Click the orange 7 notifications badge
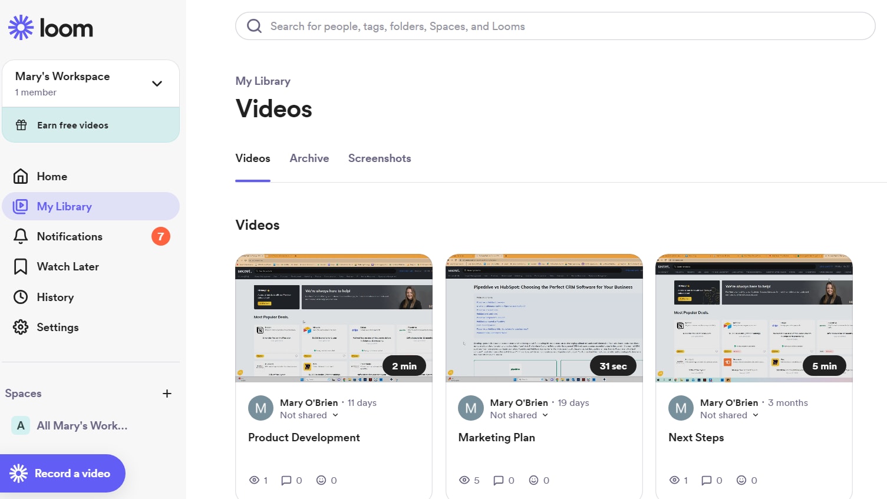The width and height of the screenshot is (887, 499). point(161,236)
